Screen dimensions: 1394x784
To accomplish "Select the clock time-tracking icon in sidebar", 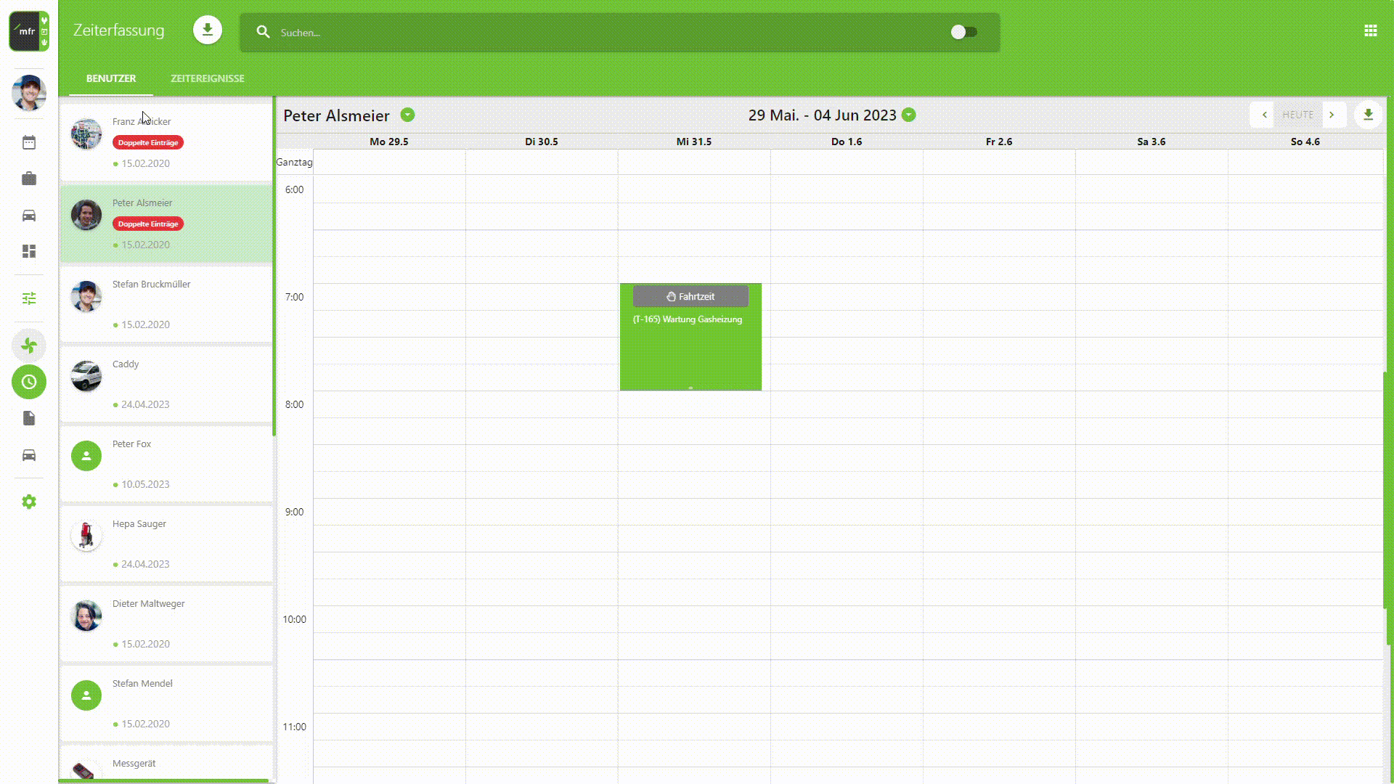I will pyautogui.click(x=29, y=382).
